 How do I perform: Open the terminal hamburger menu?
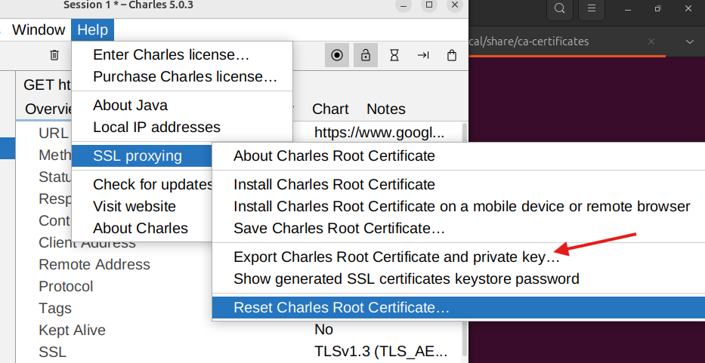[592, 9]
